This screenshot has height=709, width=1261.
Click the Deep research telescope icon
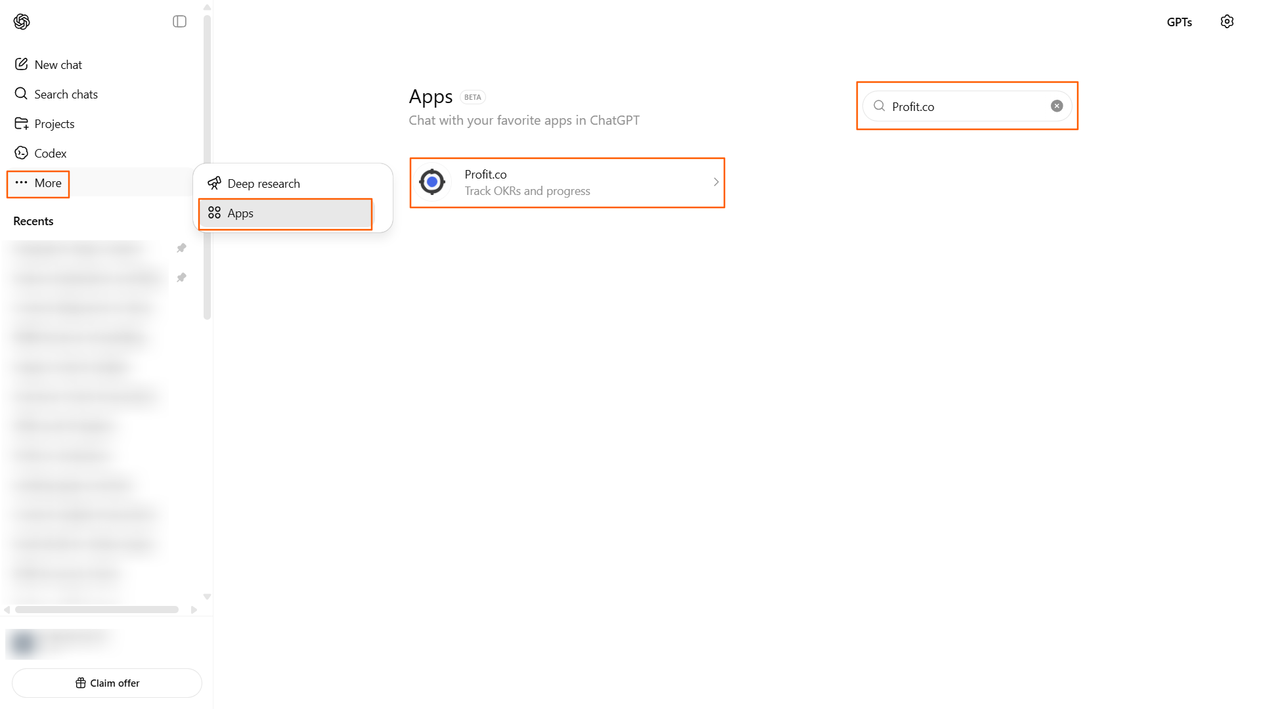tap(214, 183)
